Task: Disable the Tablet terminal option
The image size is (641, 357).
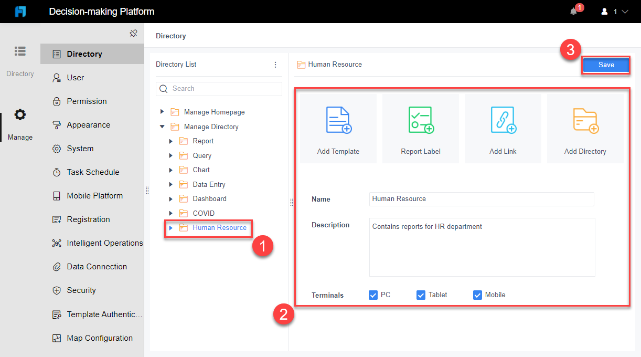Action: (x=421, y=295)
